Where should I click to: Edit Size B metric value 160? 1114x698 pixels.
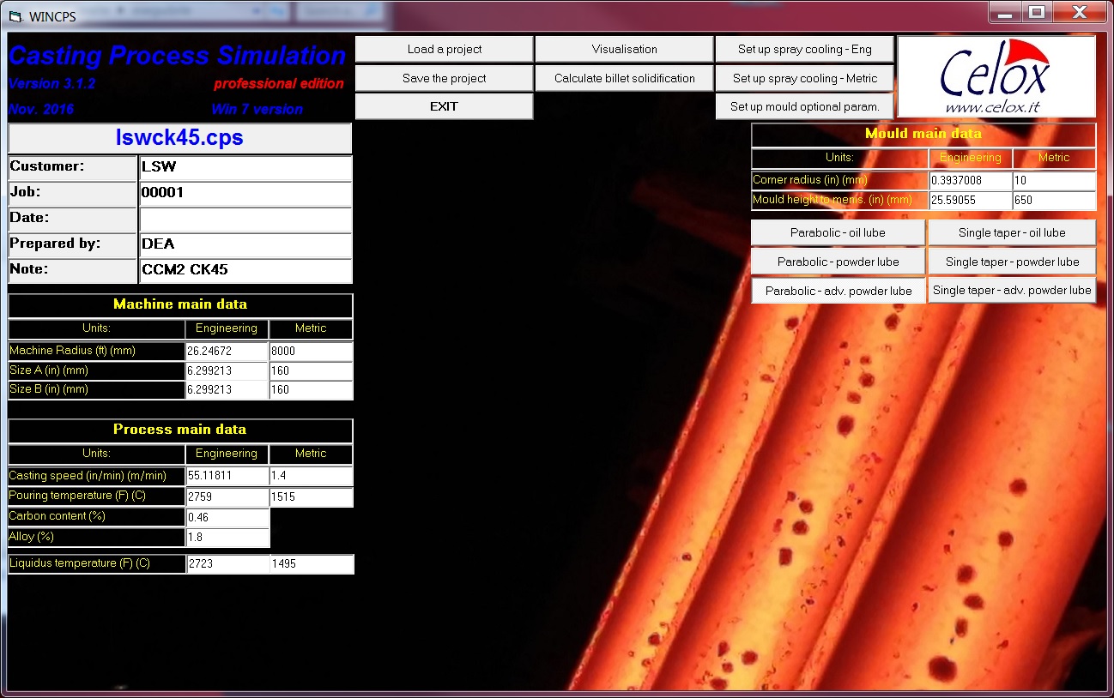click(x=311, y=390)
